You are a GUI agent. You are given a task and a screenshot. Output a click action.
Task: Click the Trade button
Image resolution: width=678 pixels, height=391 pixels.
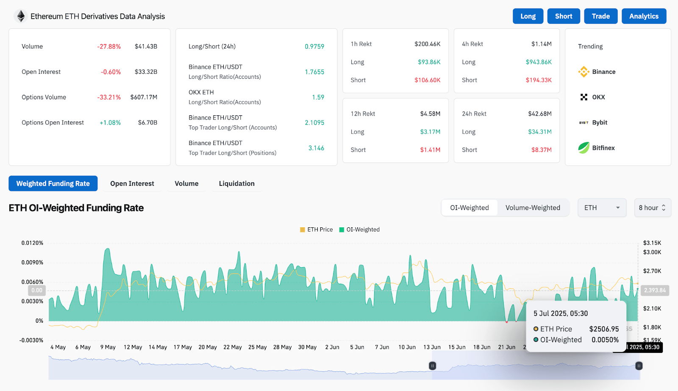click(600, 16)
